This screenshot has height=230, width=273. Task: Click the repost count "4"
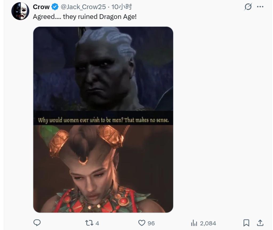97,223
